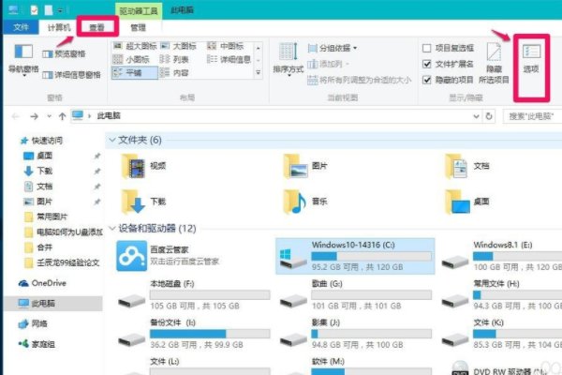Select the 驱动器工具 contextual tab

click(x=139, y=10)
